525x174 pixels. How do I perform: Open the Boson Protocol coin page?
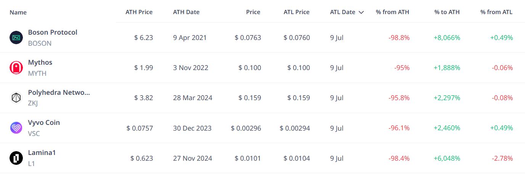(53, 32)
